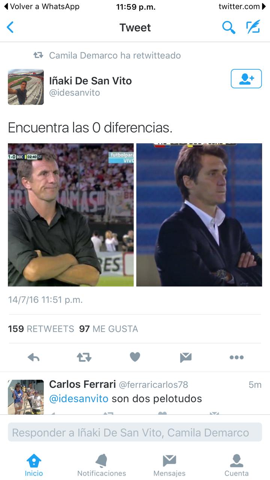Open @idesanvito mention in Carlos Ferrari reply
This screenshot has width=270, height=480.
(x=79, y=398)
